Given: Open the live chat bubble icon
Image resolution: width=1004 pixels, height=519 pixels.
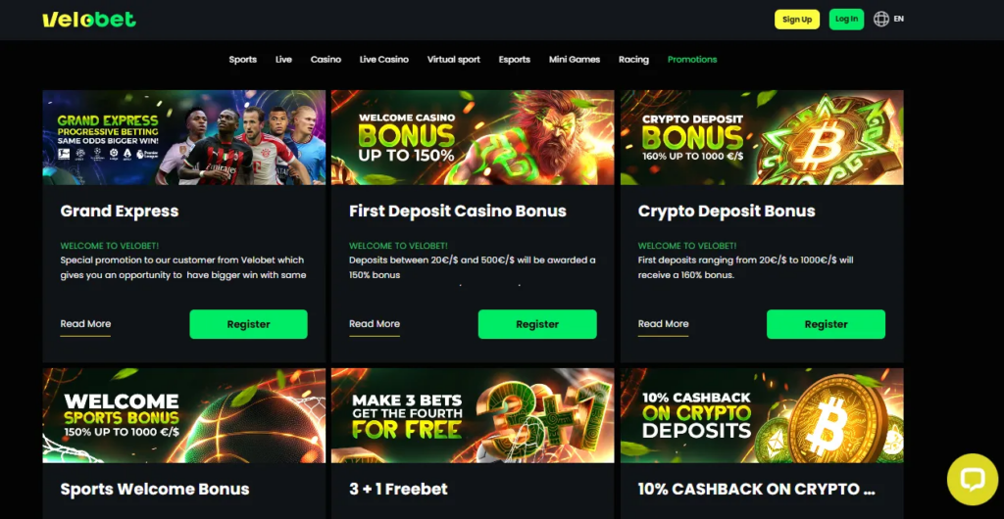Looking at the screenshot, I should click(x=972, y=480).
